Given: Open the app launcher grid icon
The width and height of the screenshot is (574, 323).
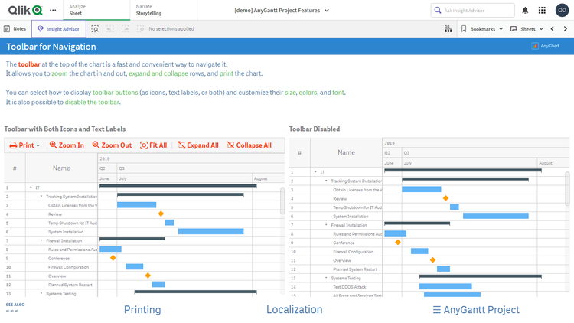Looking at the screenshot, I should click(x=543, y=10).
